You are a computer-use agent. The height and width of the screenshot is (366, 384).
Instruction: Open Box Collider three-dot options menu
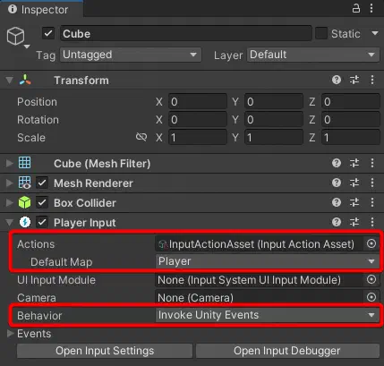tap(372, 202)
